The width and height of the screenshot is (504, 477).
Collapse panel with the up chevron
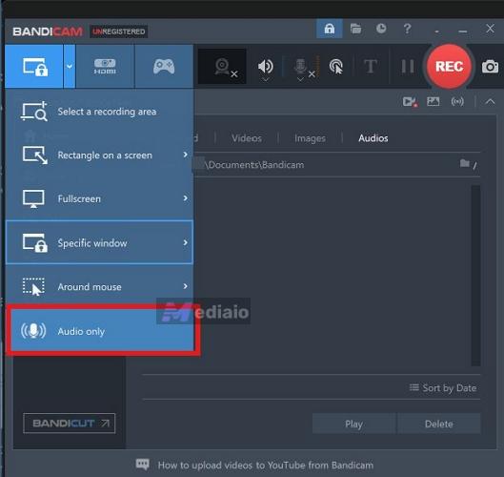click(490, 102)
